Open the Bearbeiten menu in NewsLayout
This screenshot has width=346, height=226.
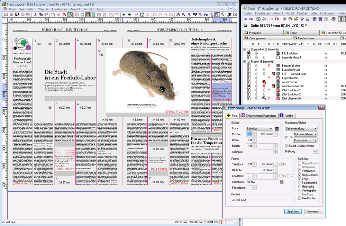(x=27, y=9)
